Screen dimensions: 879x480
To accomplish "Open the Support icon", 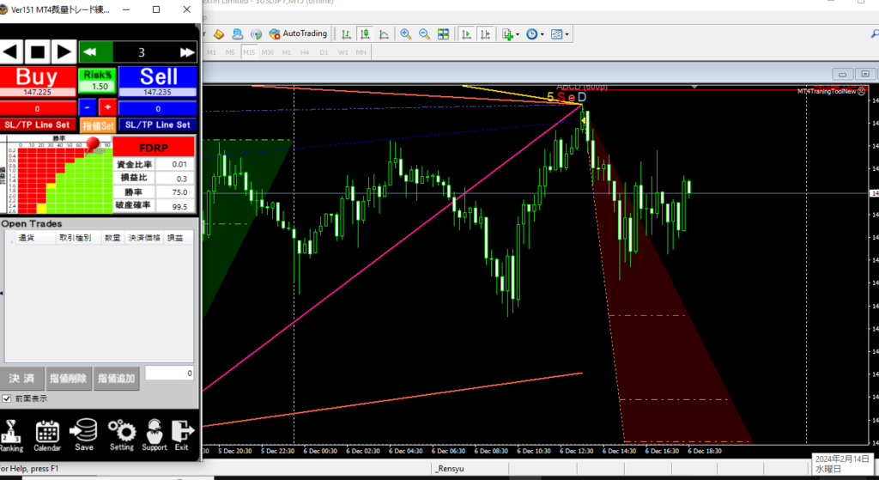I will pos(155,435).
